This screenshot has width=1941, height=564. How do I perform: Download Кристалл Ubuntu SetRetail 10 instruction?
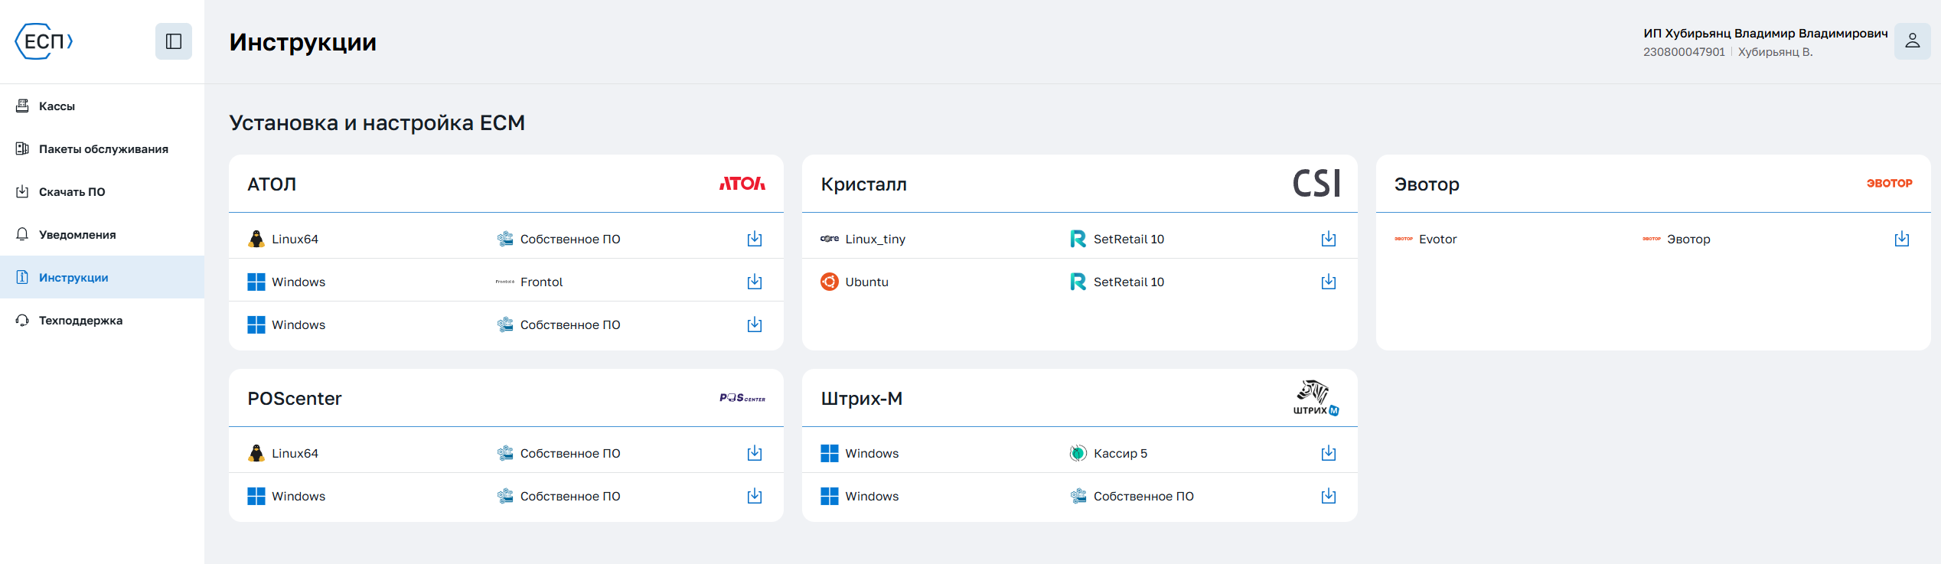pyautogui.click(x=1328, y=282)
